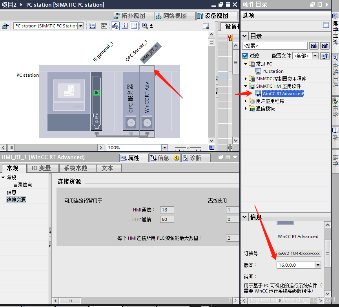Screen dimensions: 339x307
Task: Select the OPC 服务器 module slot
Action: (x=131, y=101)
